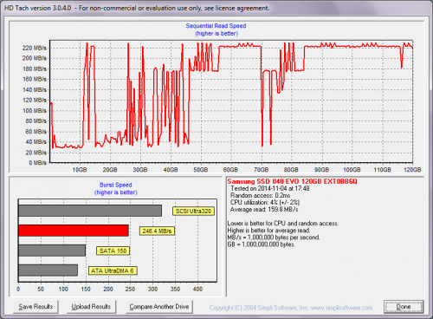This screenshot has height=319, width=433.
Task: Click the 400 burst axis value
Action: [x=197, y=289]
